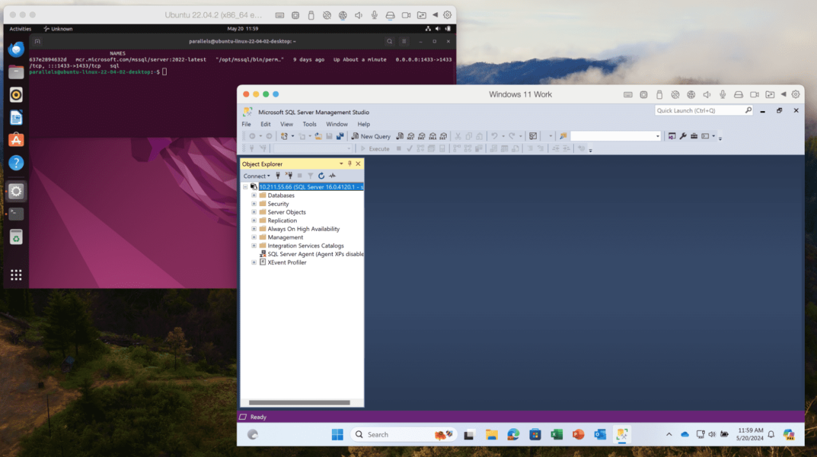Open Ubuntu Software in the dock
This screenshot has height=457, width=817.
[x=16, y=140]
